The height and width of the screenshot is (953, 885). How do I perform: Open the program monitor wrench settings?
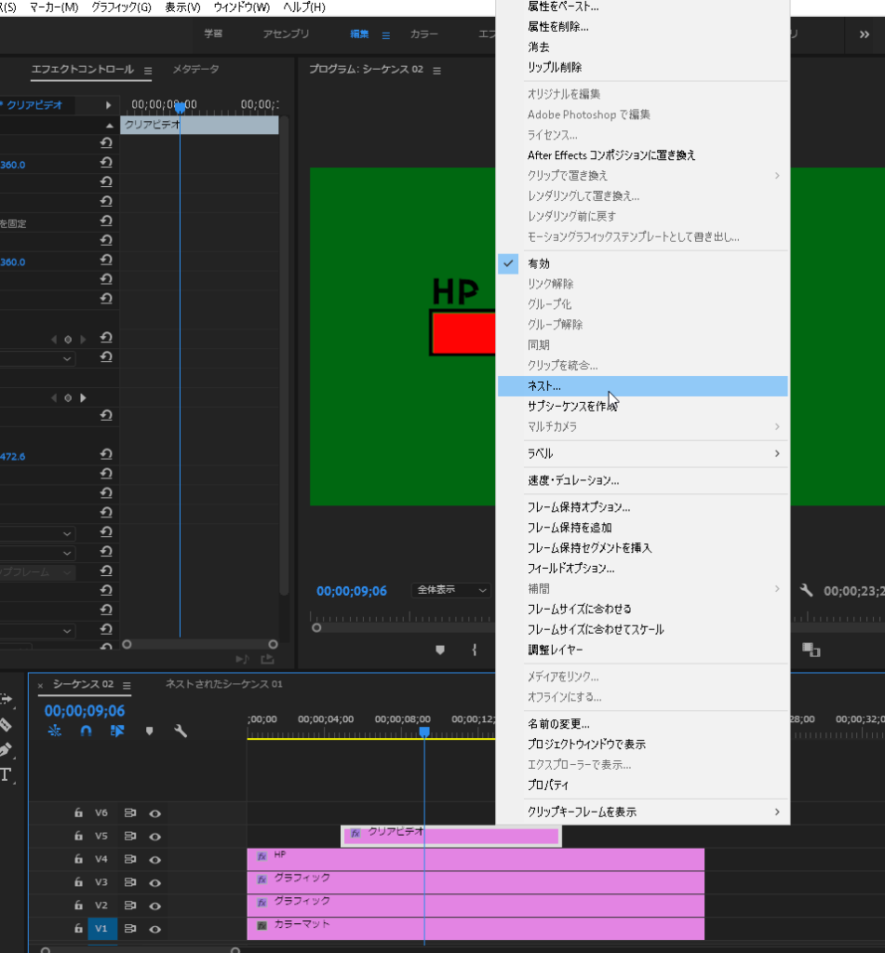[x=807, y=590]
